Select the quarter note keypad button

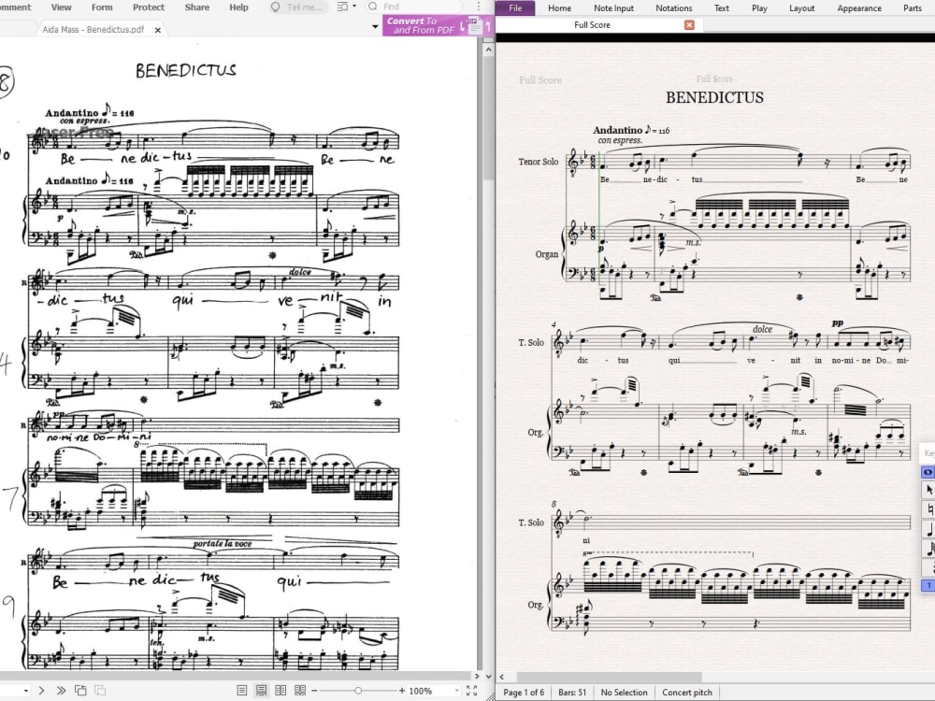click(928, 529)
